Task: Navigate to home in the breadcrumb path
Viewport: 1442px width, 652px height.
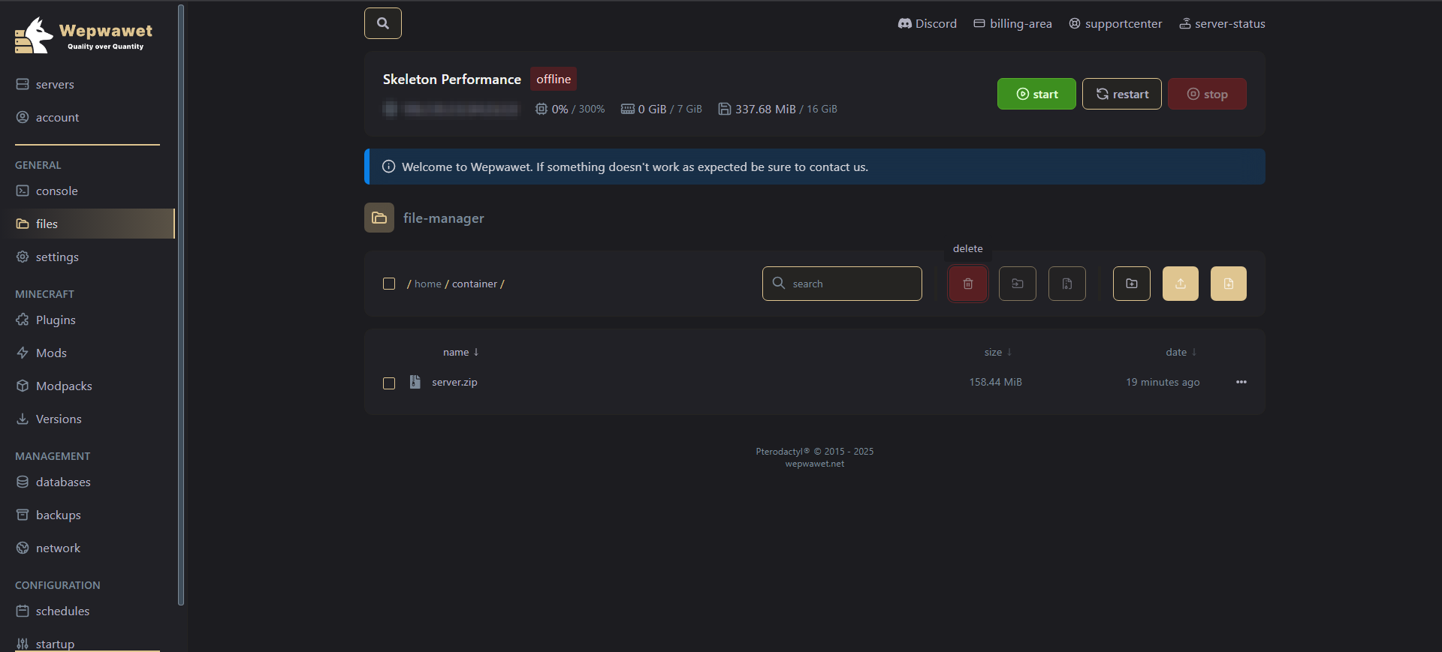Action: click(428, 284)
